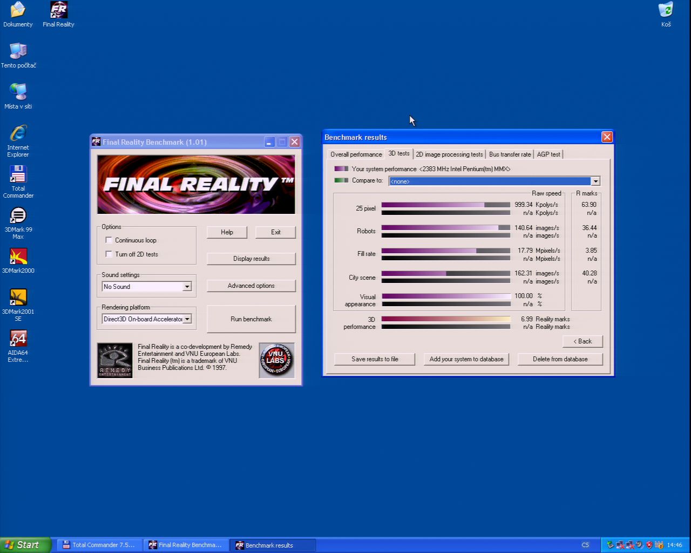Open the Koš recycle bin icon
691x553 pixels.
click(666, 15)
